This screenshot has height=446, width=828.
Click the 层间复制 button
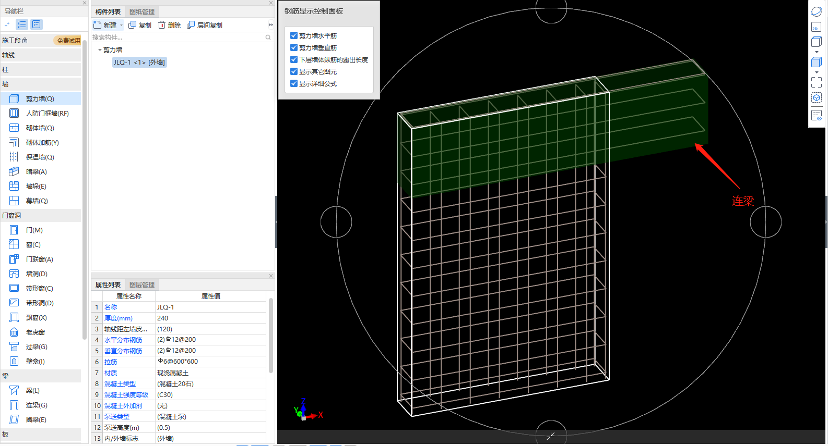(x=205, y=25)
